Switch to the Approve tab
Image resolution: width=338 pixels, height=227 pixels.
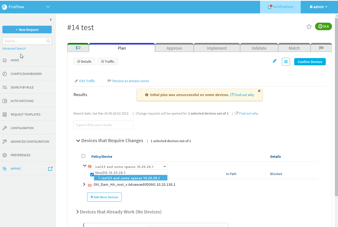pyautogui.click(x=174, y=48)
